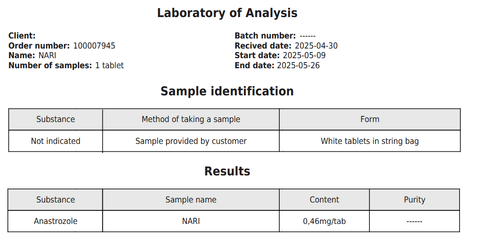Image resolution: width=478 pixels, height=241 pixels.
Task: Select the White tablets in string bag cell
Action: click(370, 141)
